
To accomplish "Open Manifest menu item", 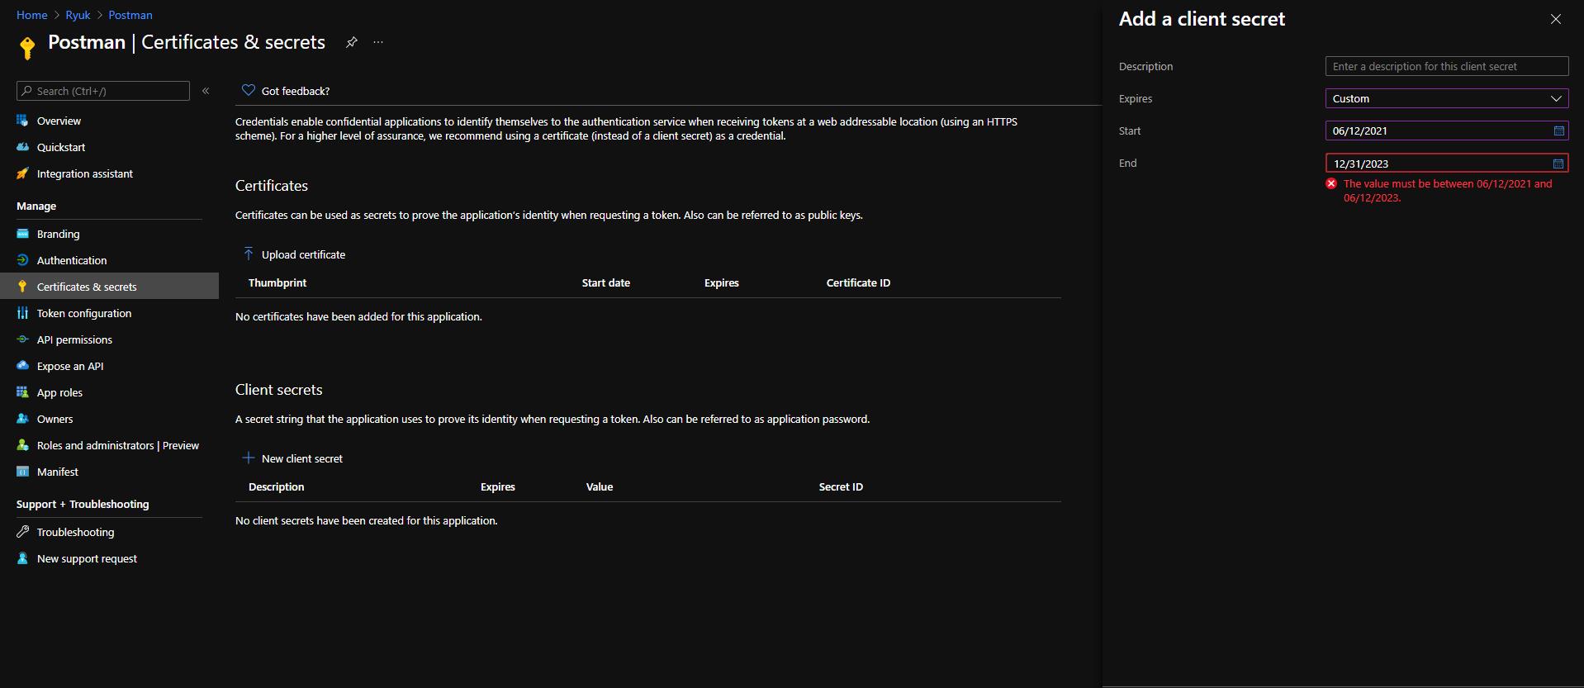I will (x=58, y=472).
